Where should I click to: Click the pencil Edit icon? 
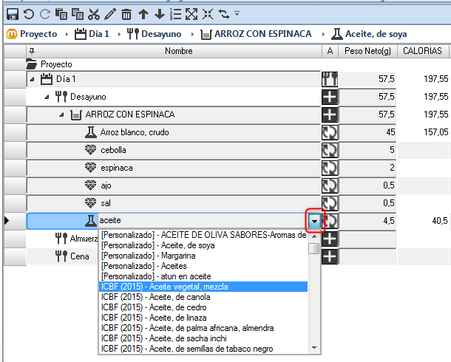pos(110,14)
